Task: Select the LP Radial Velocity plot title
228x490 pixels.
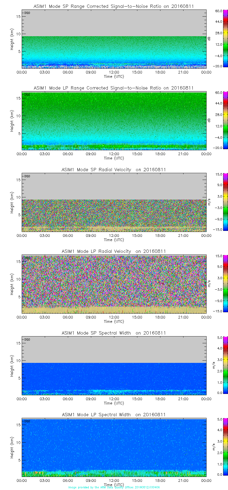Action: coord(114,251)
